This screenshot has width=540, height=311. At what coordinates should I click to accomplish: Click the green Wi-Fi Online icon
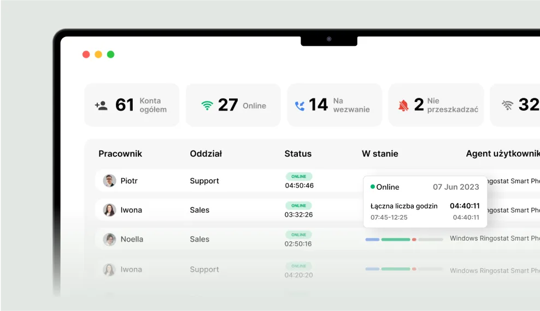pyautogui.click(x=207, y=105)
